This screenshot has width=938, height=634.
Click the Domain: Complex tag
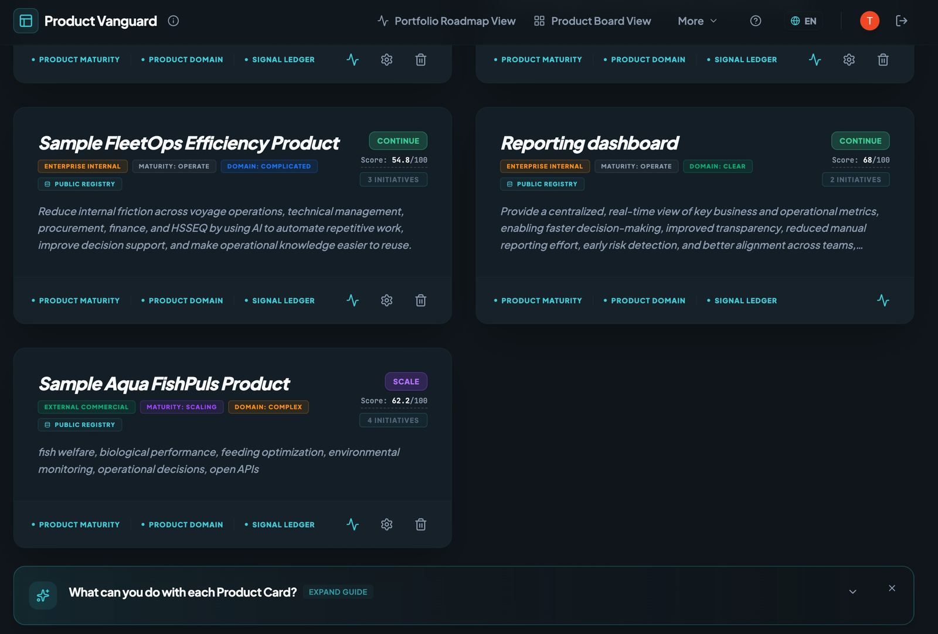[269, 407]
